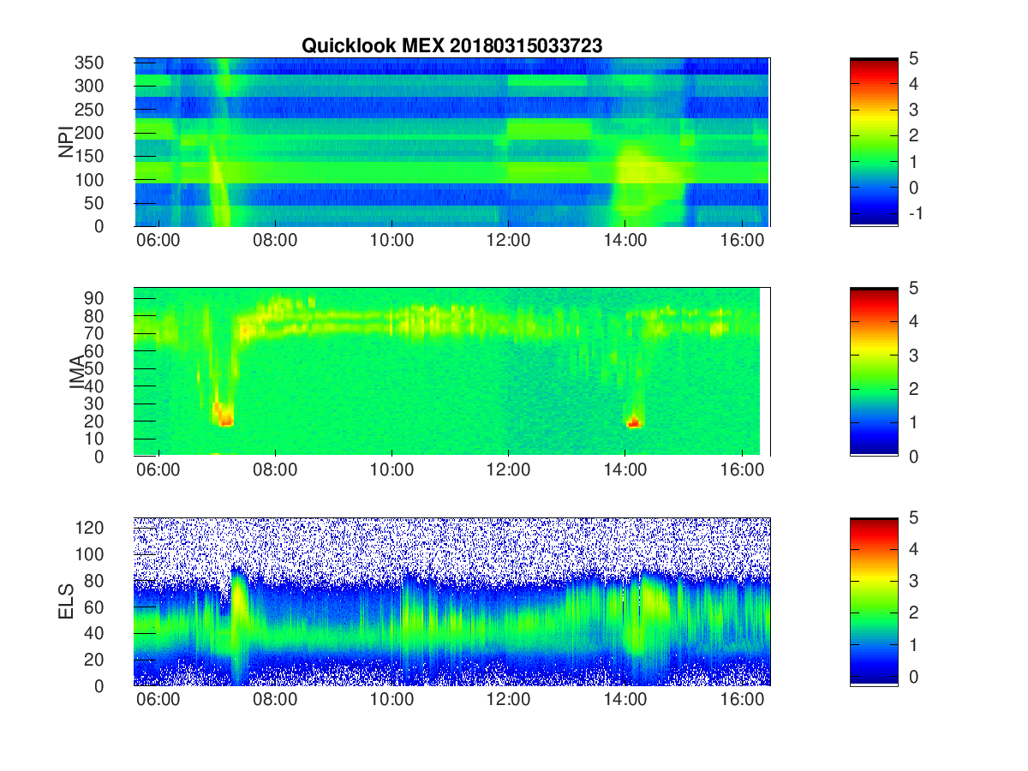Click the "06:00" time label under the ELS panel
Screen dimensions: 1028x771
pyautogui.click(x=158, y=701)
